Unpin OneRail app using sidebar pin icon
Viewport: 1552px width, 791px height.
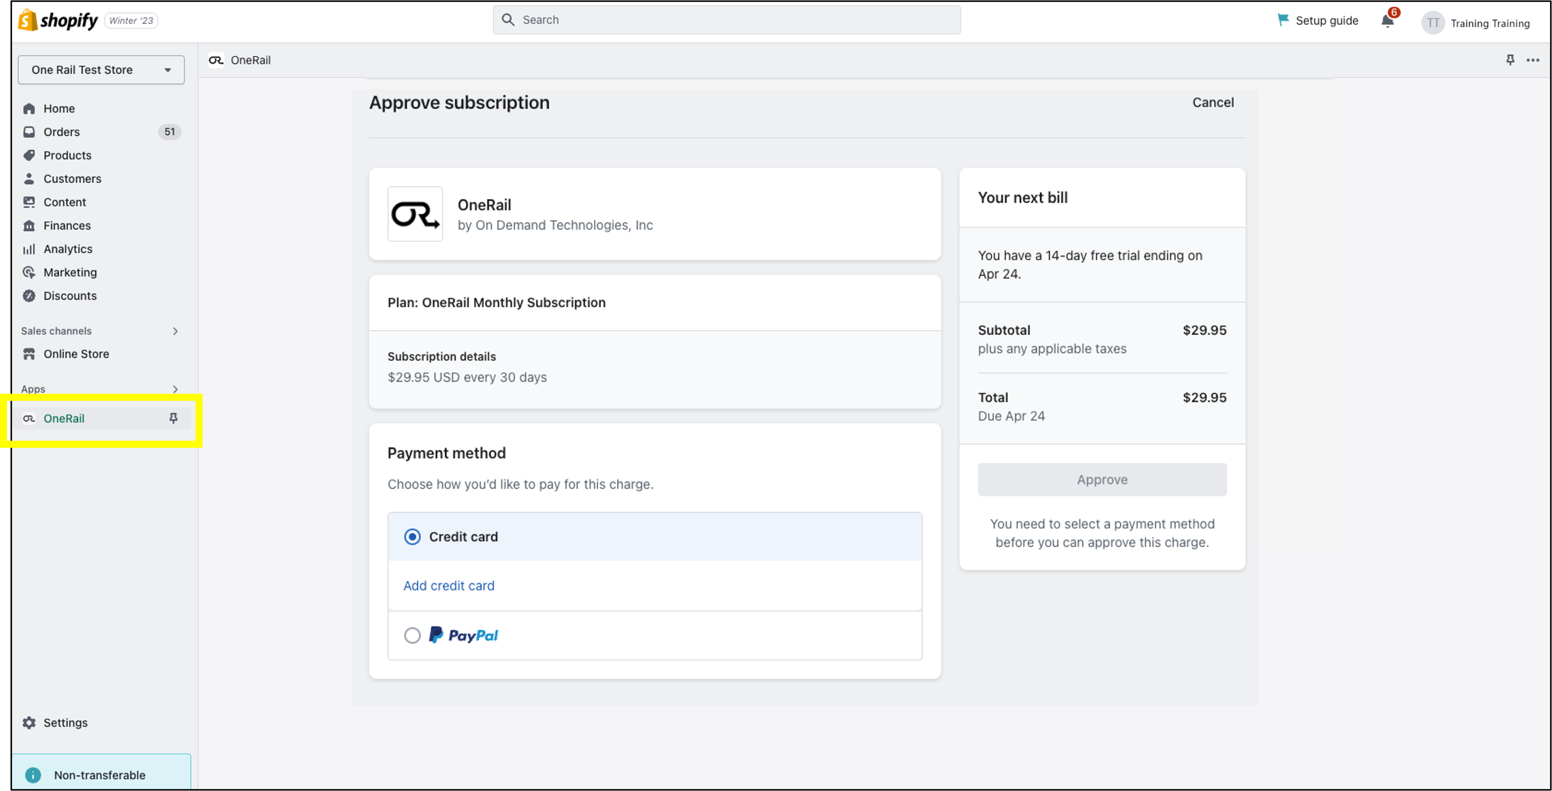click(173, 418)
